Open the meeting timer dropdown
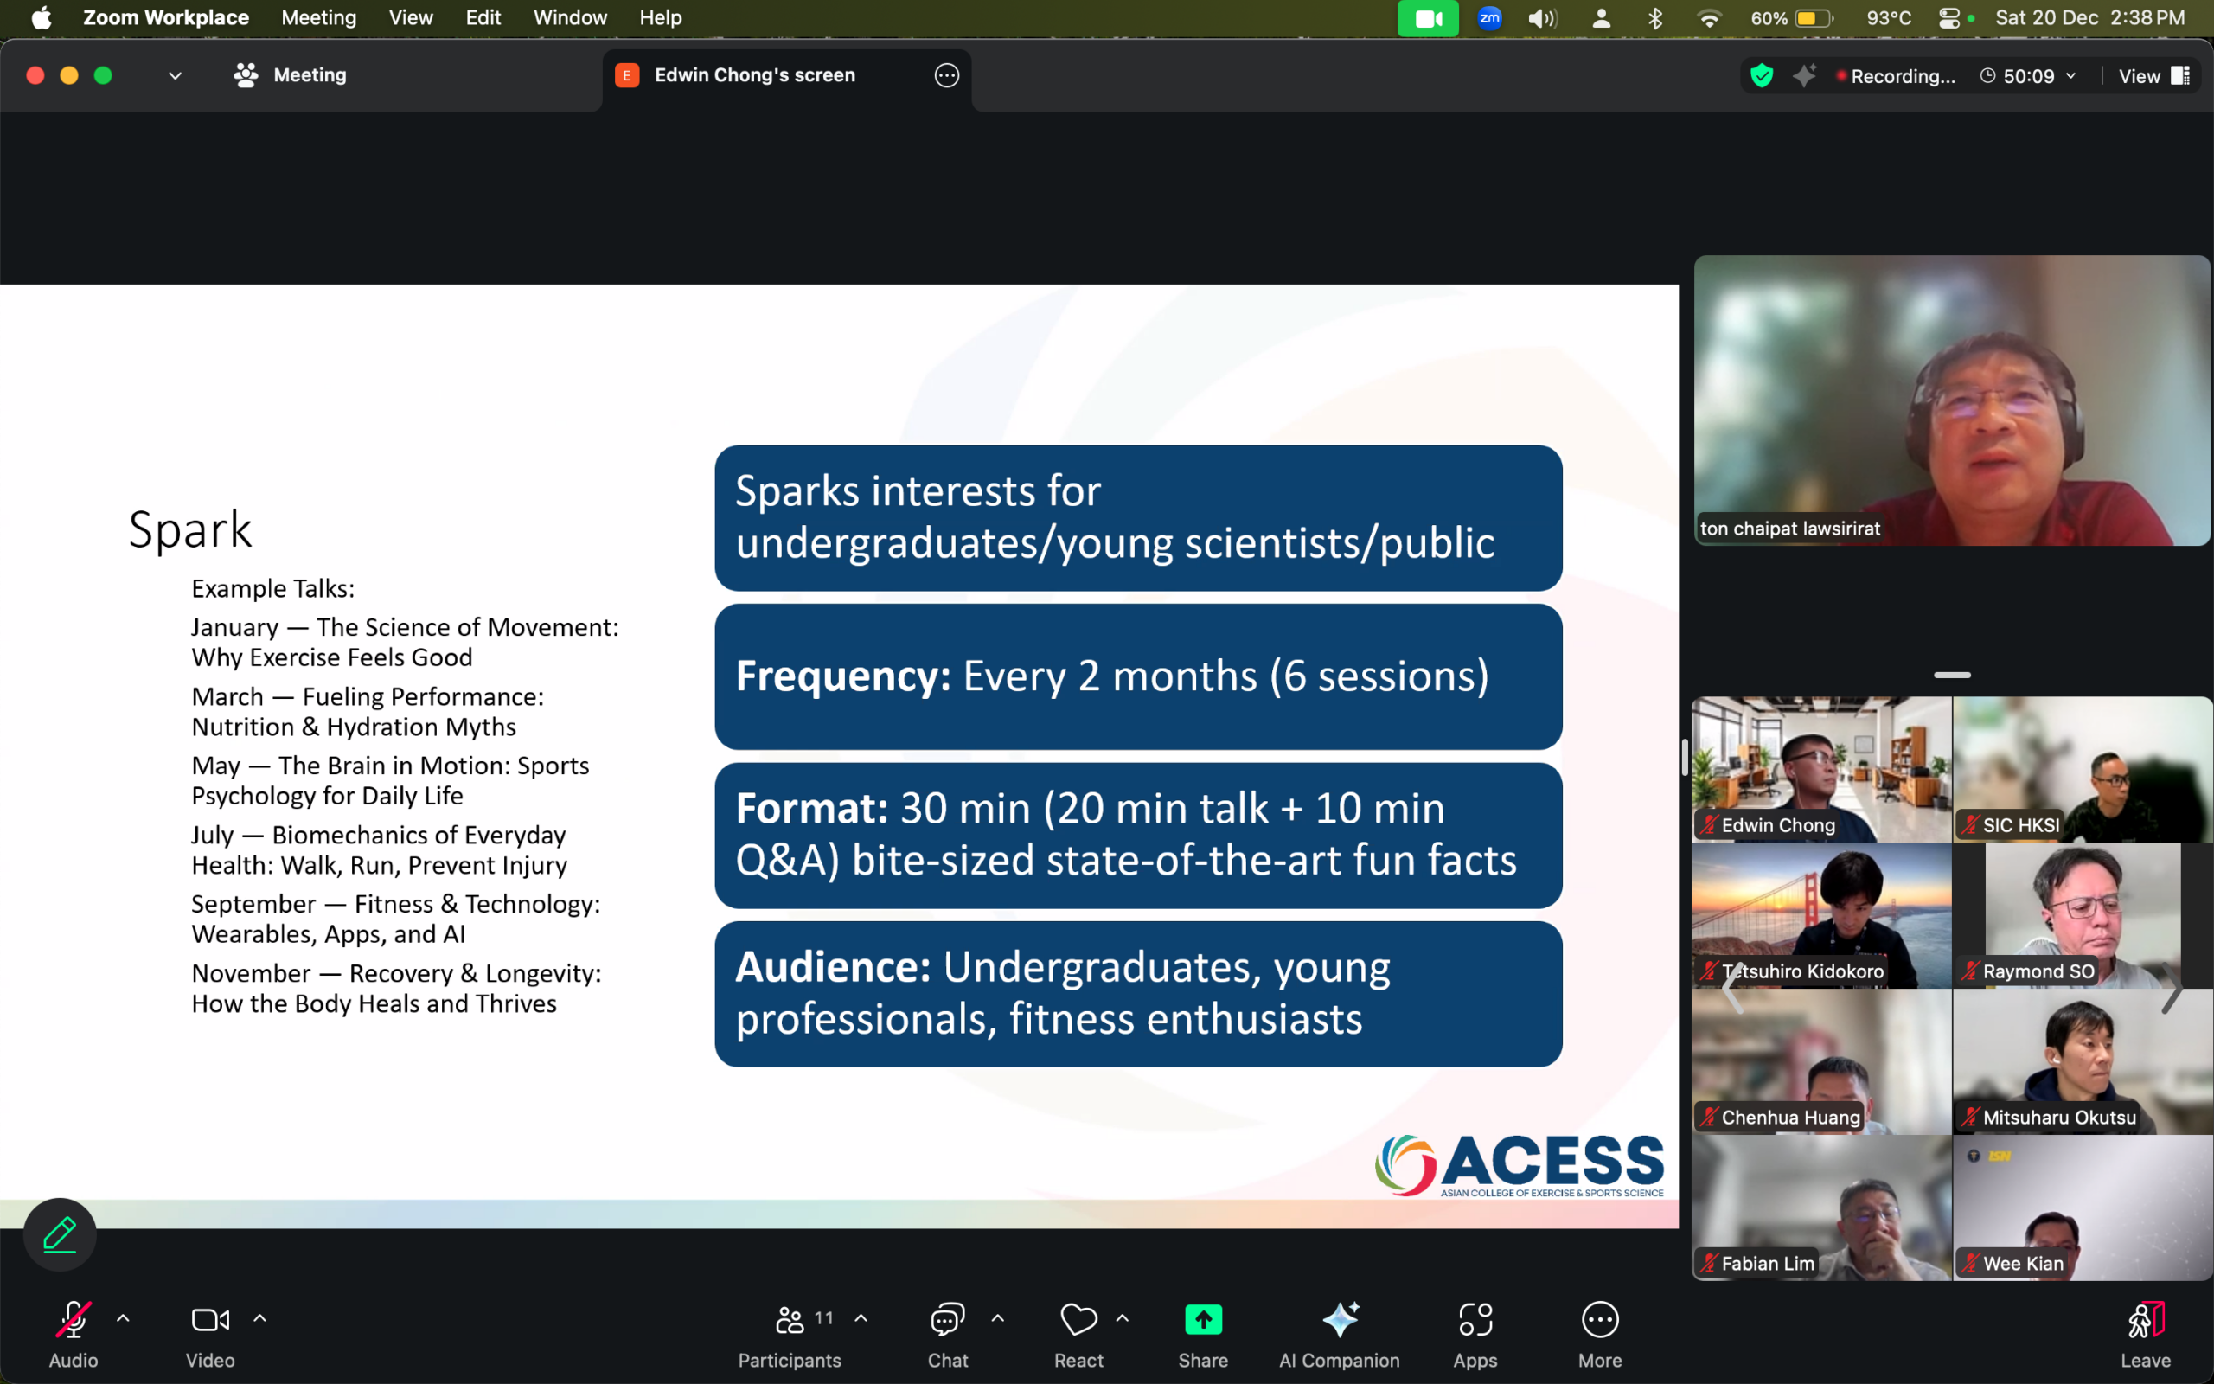 point(2071,76)
